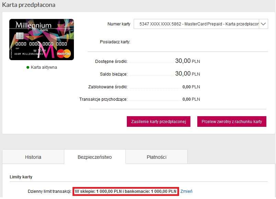Image resolution: width=276 pixels, height=199 pixels.
Task: Open the Zmień link to change limits
Action: (x=186, y=191)
